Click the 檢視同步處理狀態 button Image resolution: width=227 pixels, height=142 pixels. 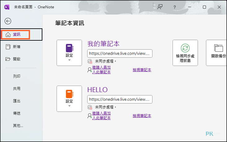[x=185, y=53]
